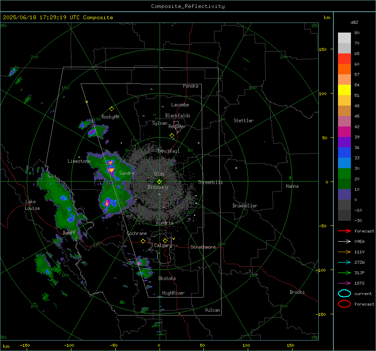
Task: Click the Cochrane town label
Action: [x=137, y=233]
